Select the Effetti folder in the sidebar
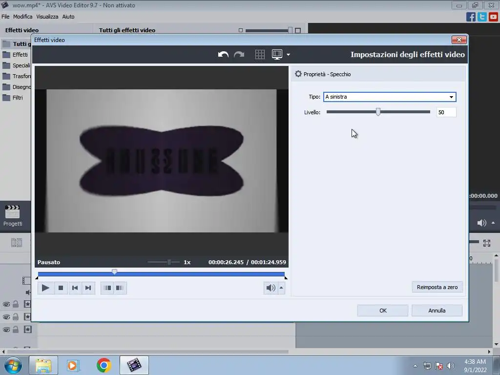This screenshot has width=500, height=375. (15, 55)
